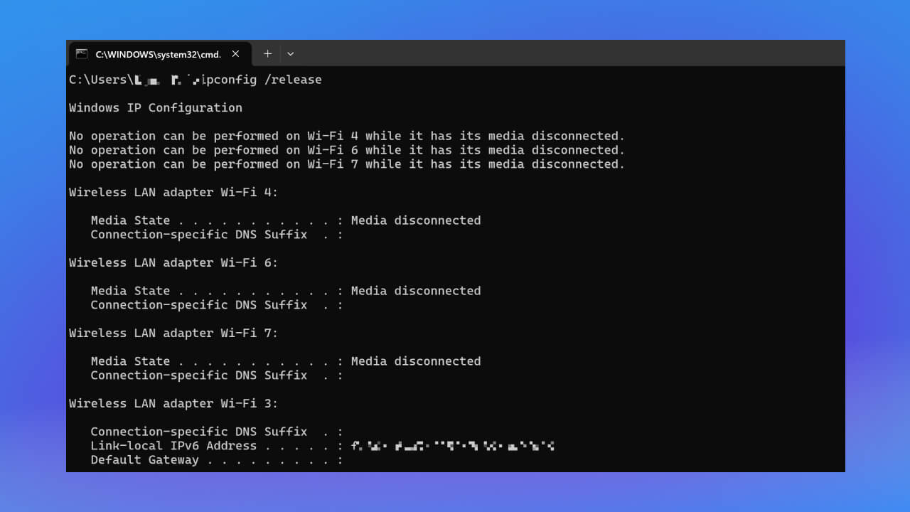Open a new tab with plus button
Viewport: 910px width, 512px height.
[x=267, y=54]
